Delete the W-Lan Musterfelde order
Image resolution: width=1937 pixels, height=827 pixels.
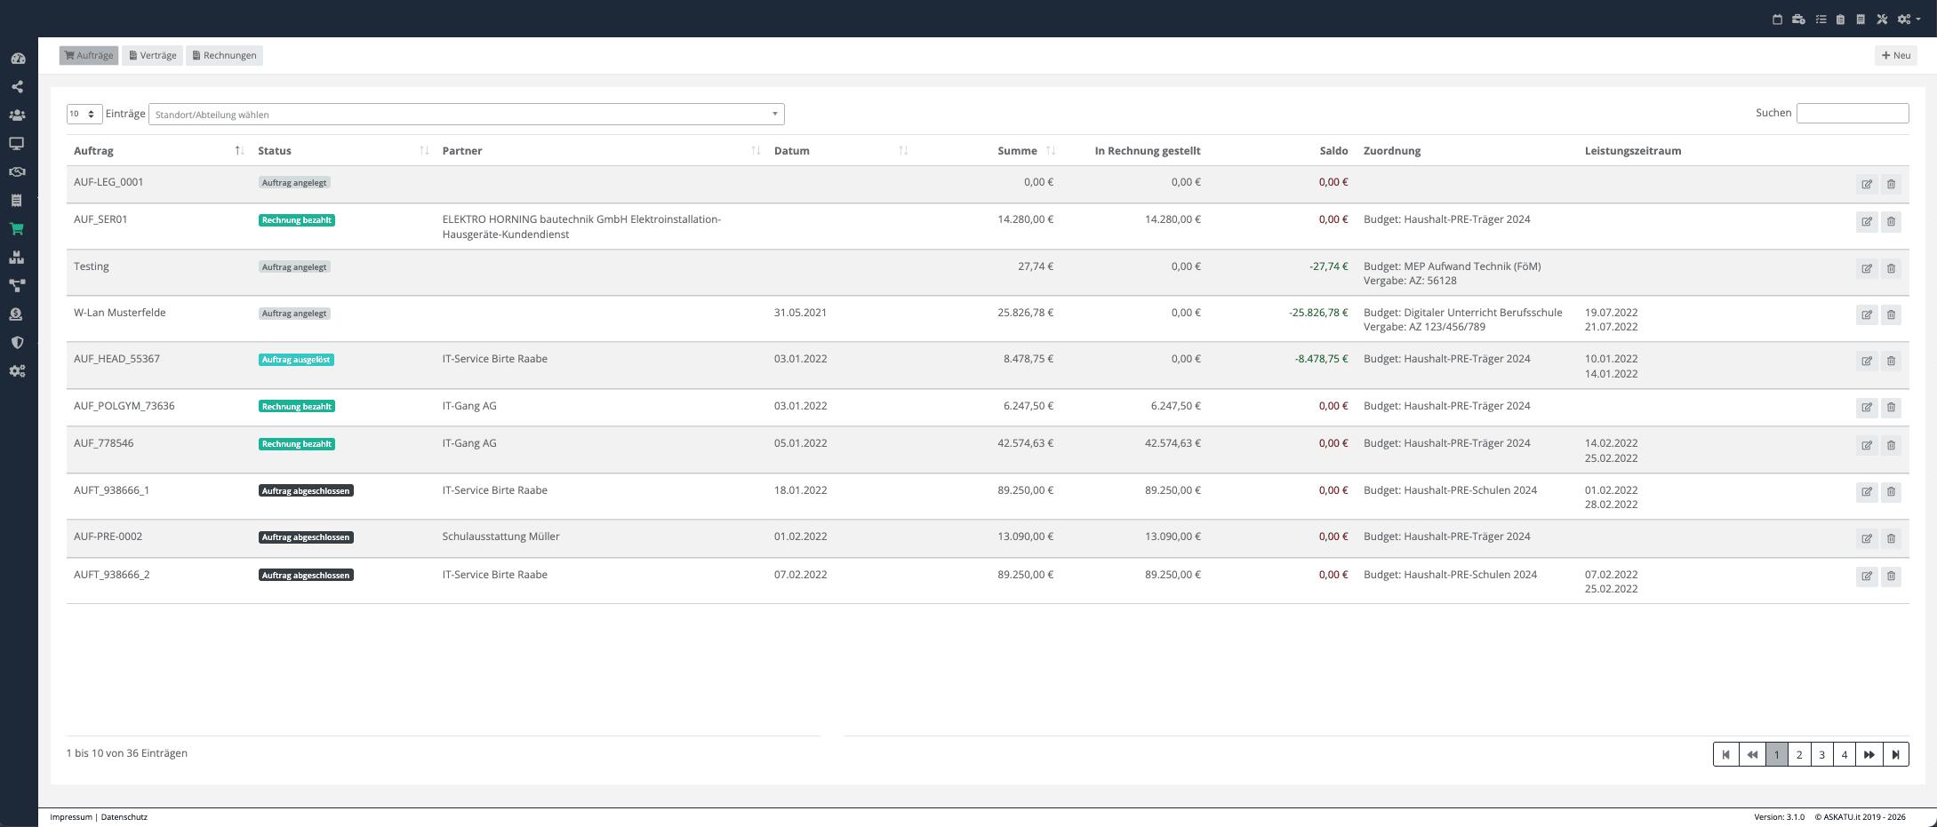1891,314
